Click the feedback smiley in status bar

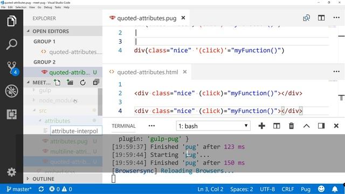tap(321, 189)
